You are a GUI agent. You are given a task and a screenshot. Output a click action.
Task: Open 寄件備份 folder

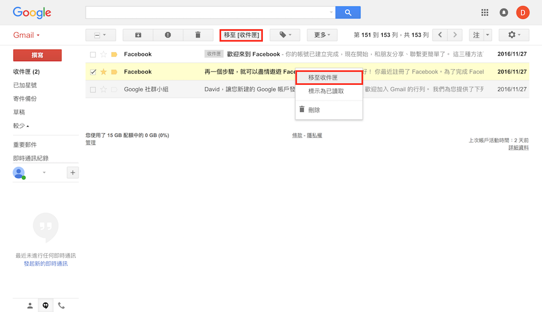[25, 98]
